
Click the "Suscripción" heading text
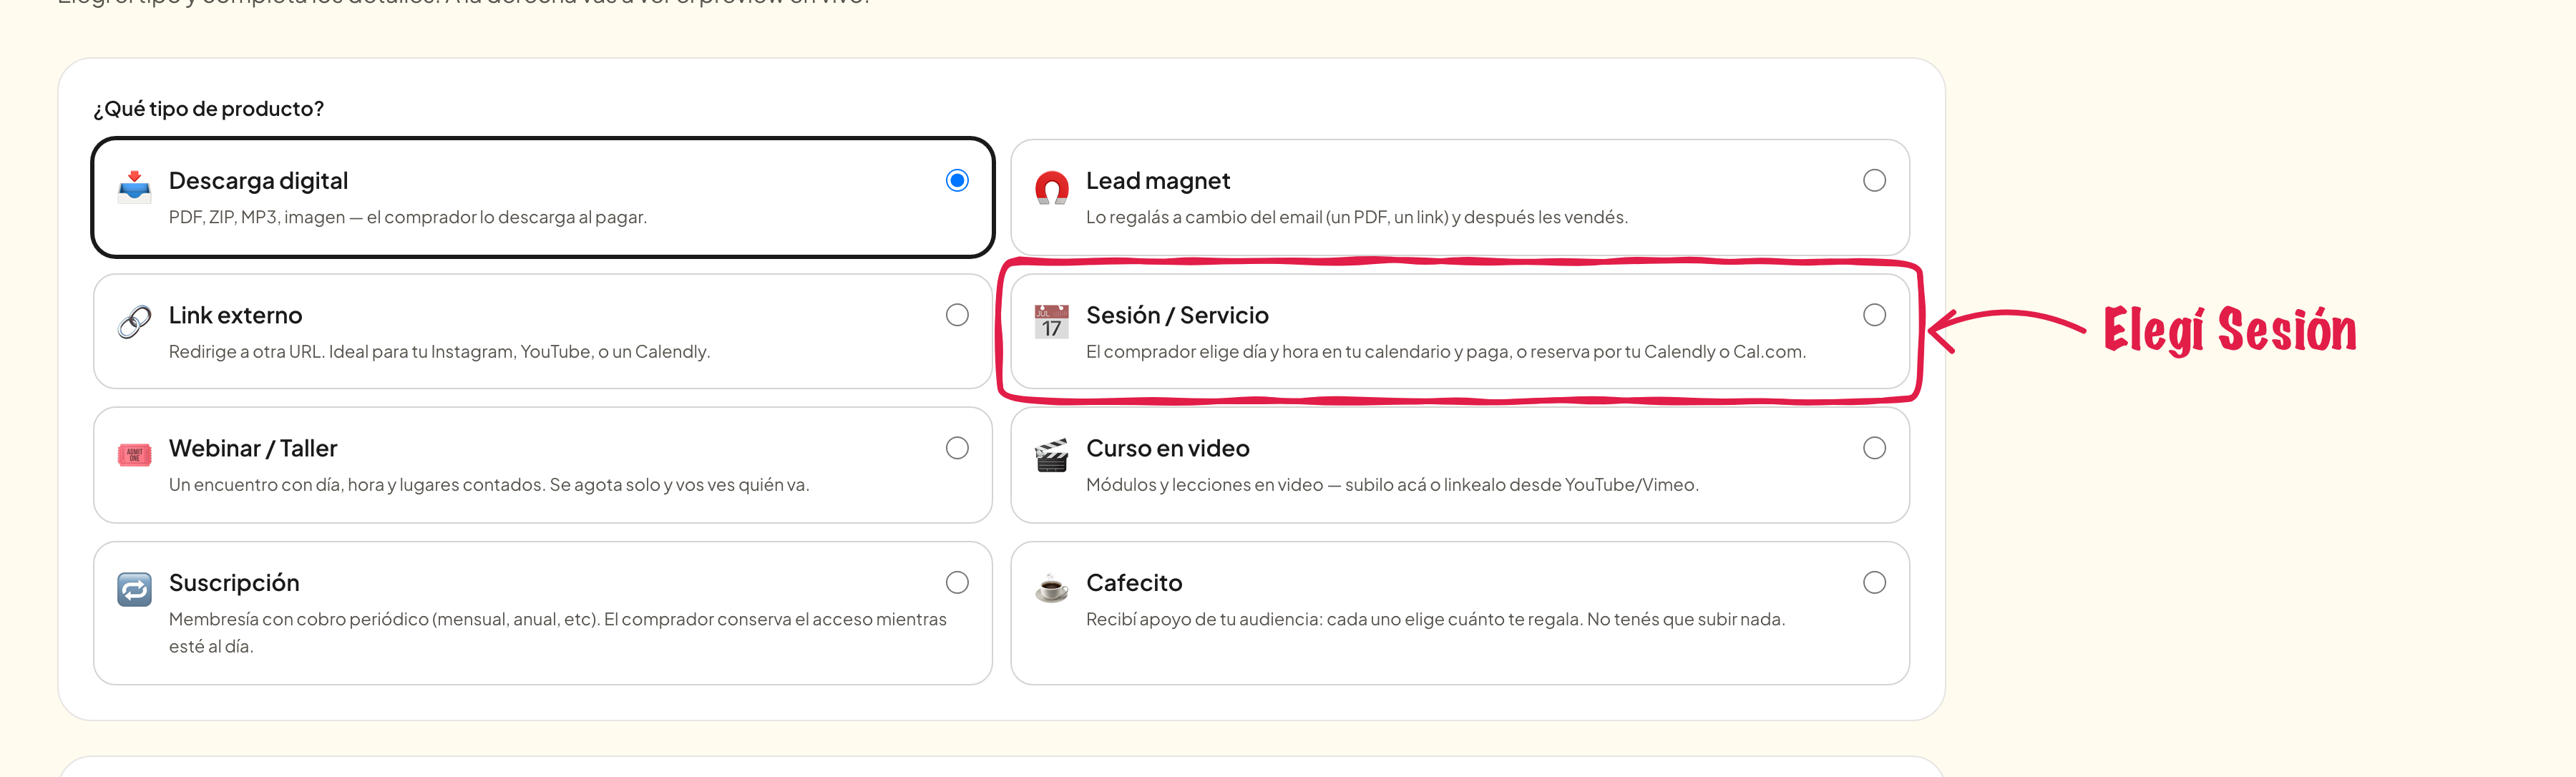[x=234, y=583]
